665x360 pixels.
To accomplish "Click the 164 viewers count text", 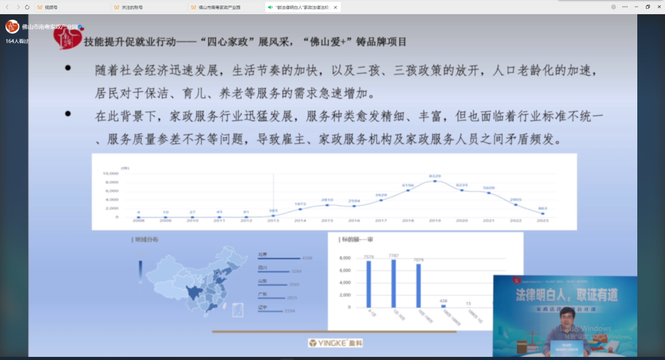I will click(17, 41).
